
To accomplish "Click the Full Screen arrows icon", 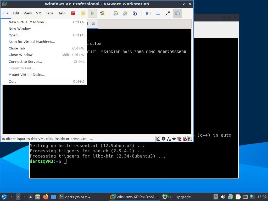I will click(x=168, y=13).
